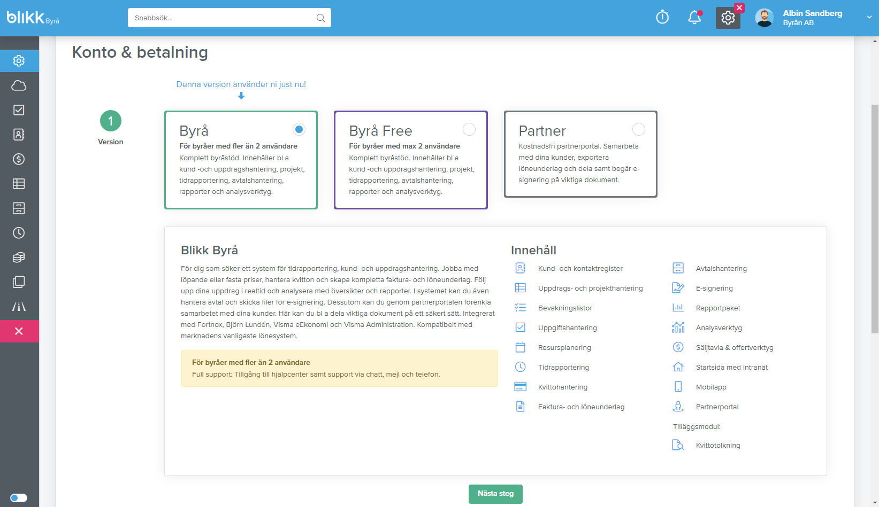Click the Kvittohantering card icon
The width and height of the screenshot is (879, 507).
[x=520, y=387]
